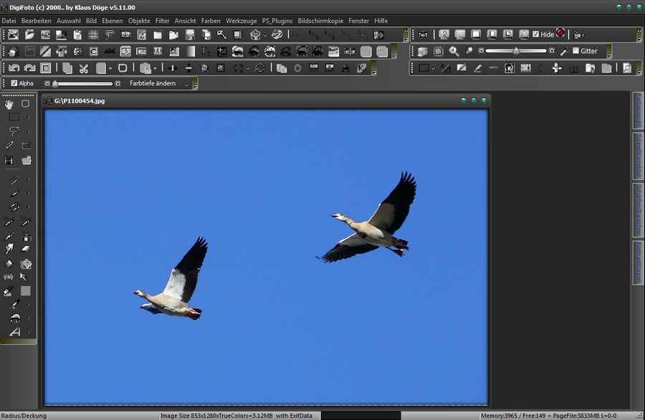
Task: Pick the Crop tool in toolbox
Action: (x=27, y=145)
